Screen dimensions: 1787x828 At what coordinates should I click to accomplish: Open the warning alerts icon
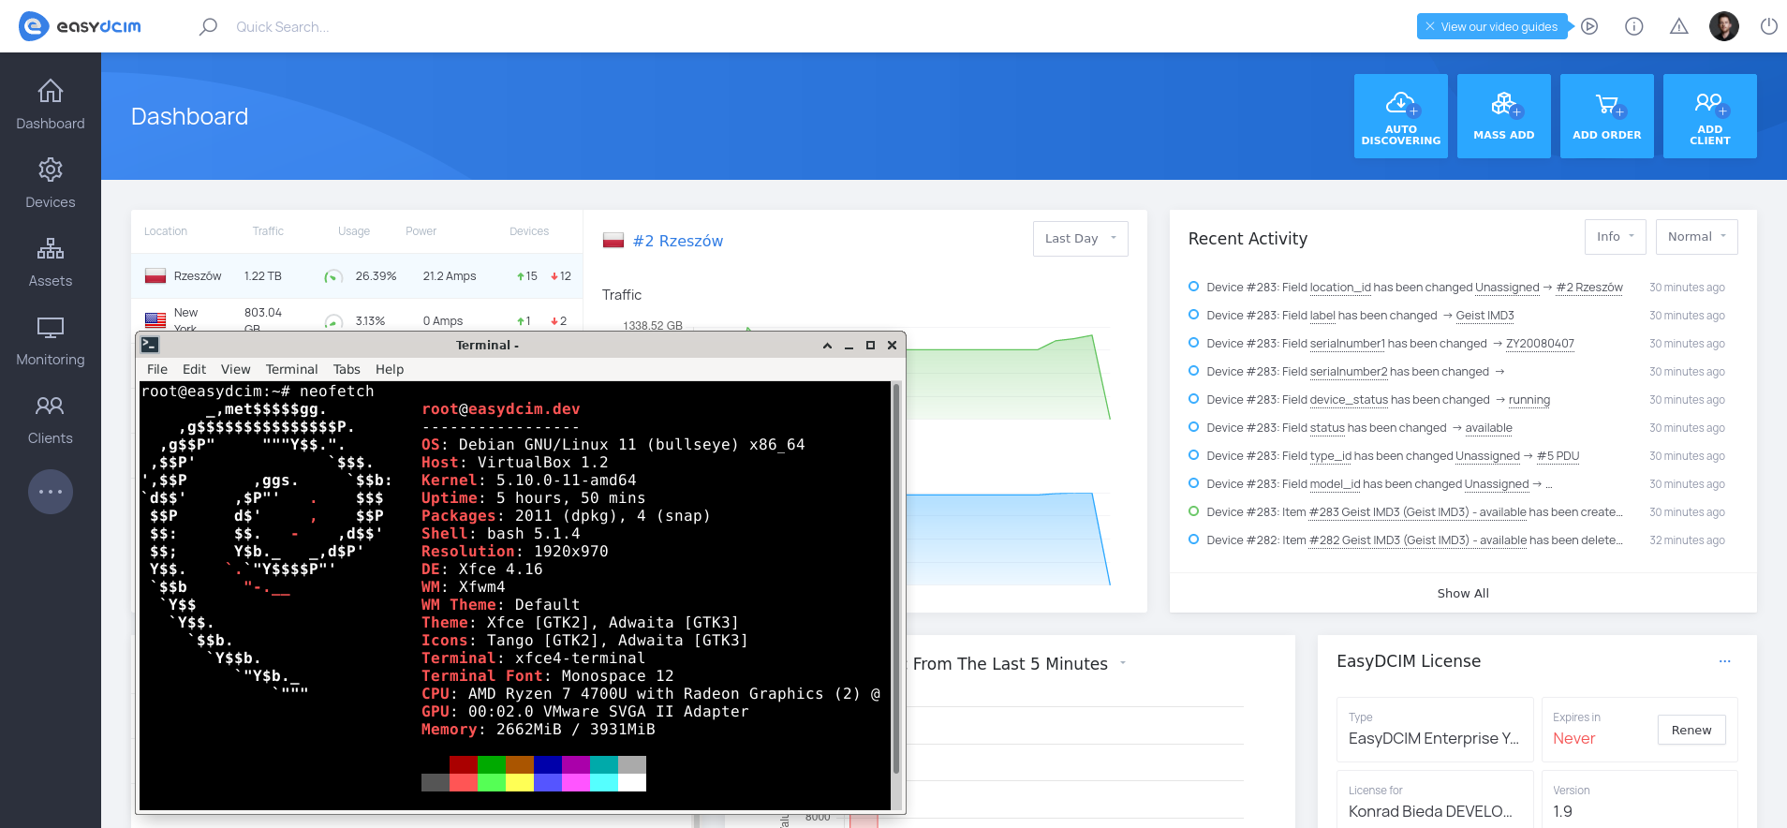[1679, 26]
